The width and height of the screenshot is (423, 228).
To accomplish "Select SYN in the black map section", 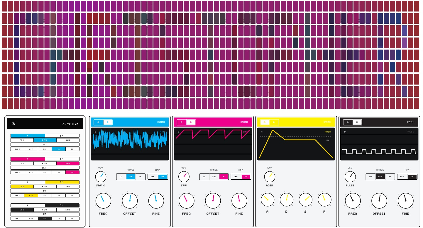I will point(68,210).
